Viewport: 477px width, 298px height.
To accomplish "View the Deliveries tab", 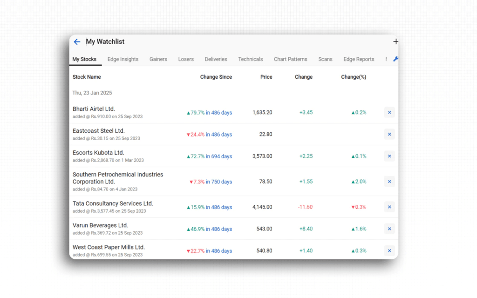I will point(216,59).
